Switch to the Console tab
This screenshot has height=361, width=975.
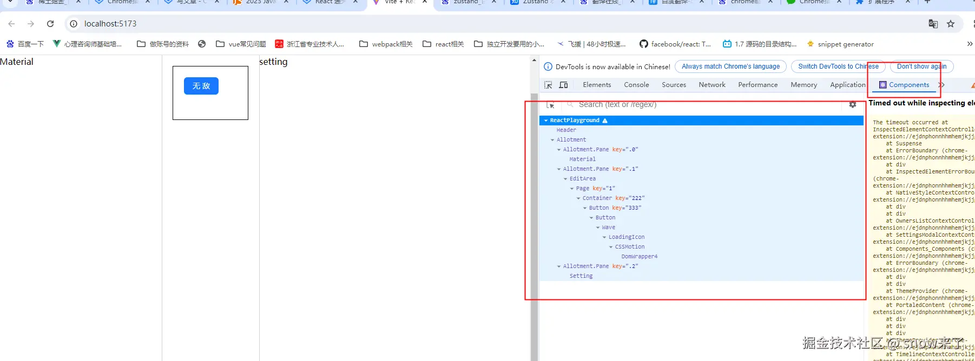click(x=636, y=85)
